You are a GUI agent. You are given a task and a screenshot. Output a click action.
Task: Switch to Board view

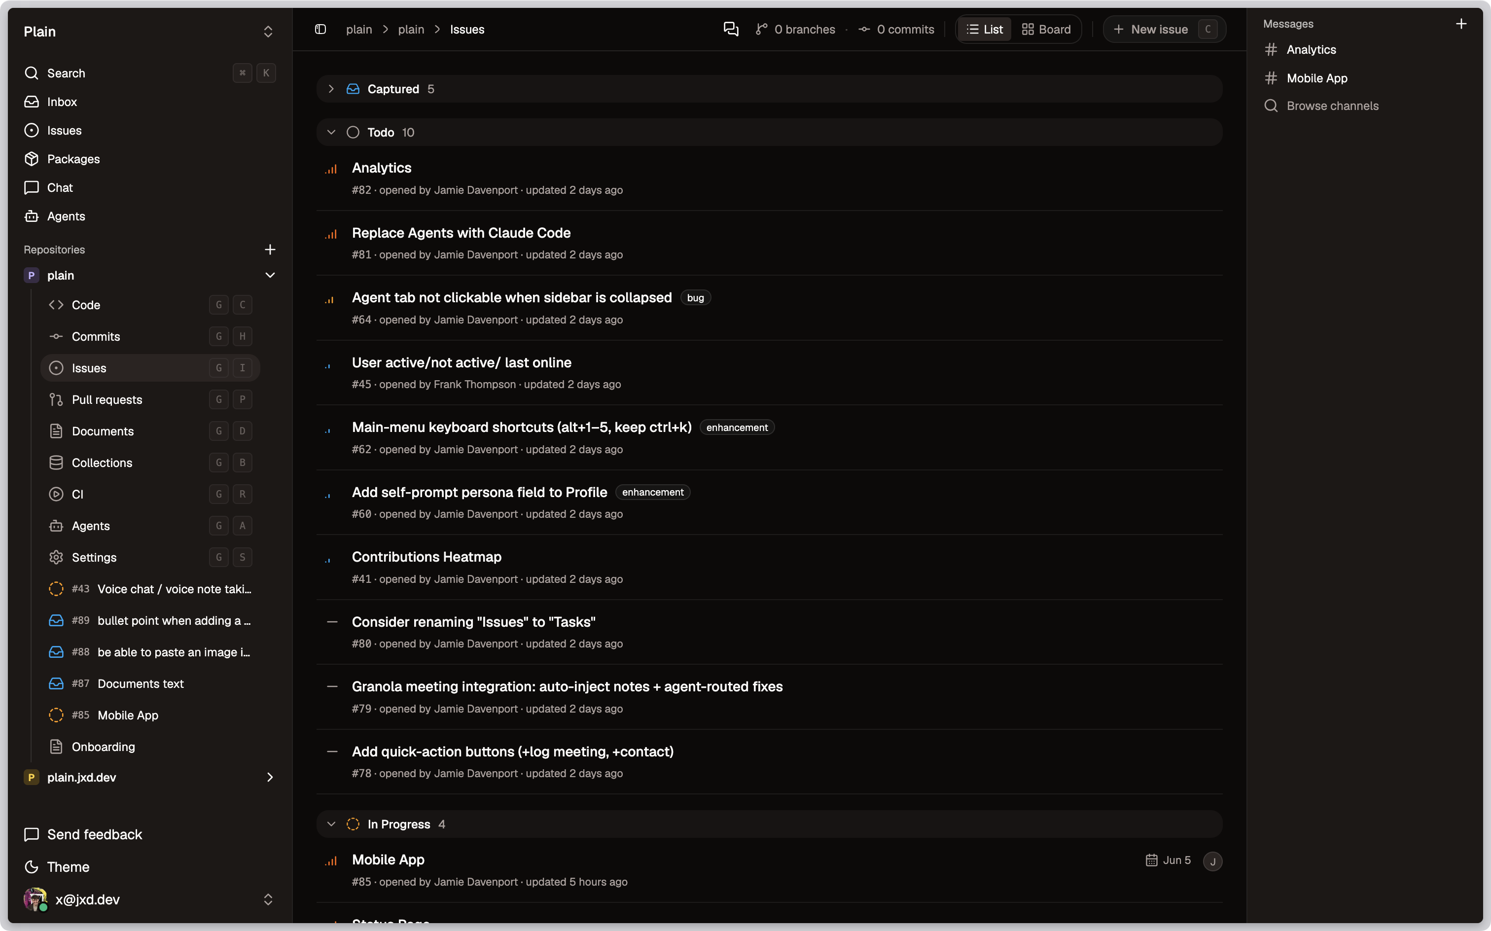(x=1046, y=30)
